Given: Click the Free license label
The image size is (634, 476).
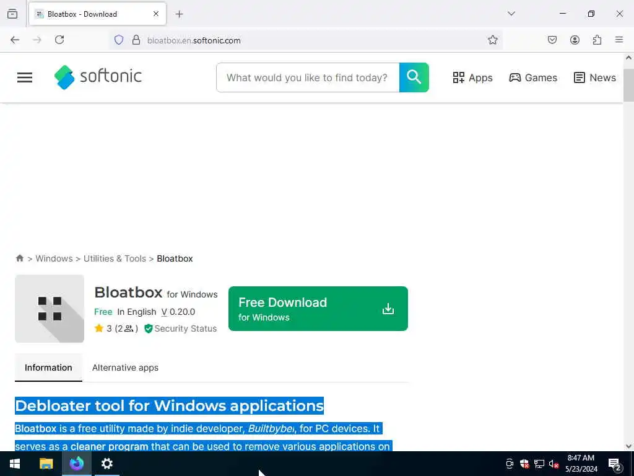Looking at the screenshot, I should click(103, 312).
